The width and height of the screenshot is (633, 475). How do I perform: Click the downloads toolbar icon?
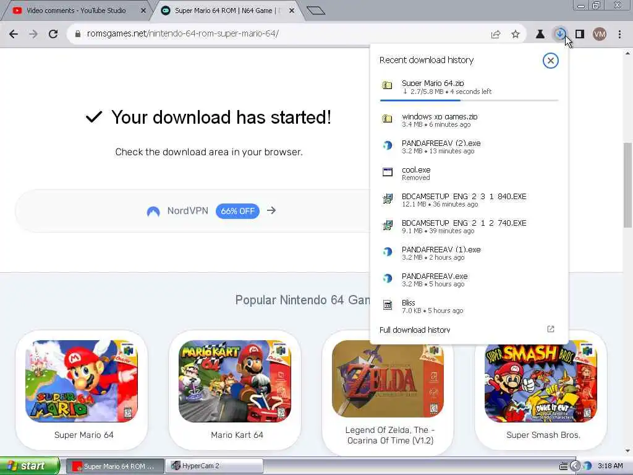[x=560, y=35]
